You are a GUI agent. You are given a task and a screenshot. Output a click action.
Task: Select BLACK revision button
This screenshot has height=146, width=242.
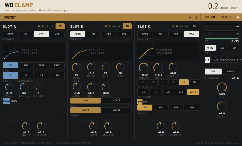coord(7,101)
